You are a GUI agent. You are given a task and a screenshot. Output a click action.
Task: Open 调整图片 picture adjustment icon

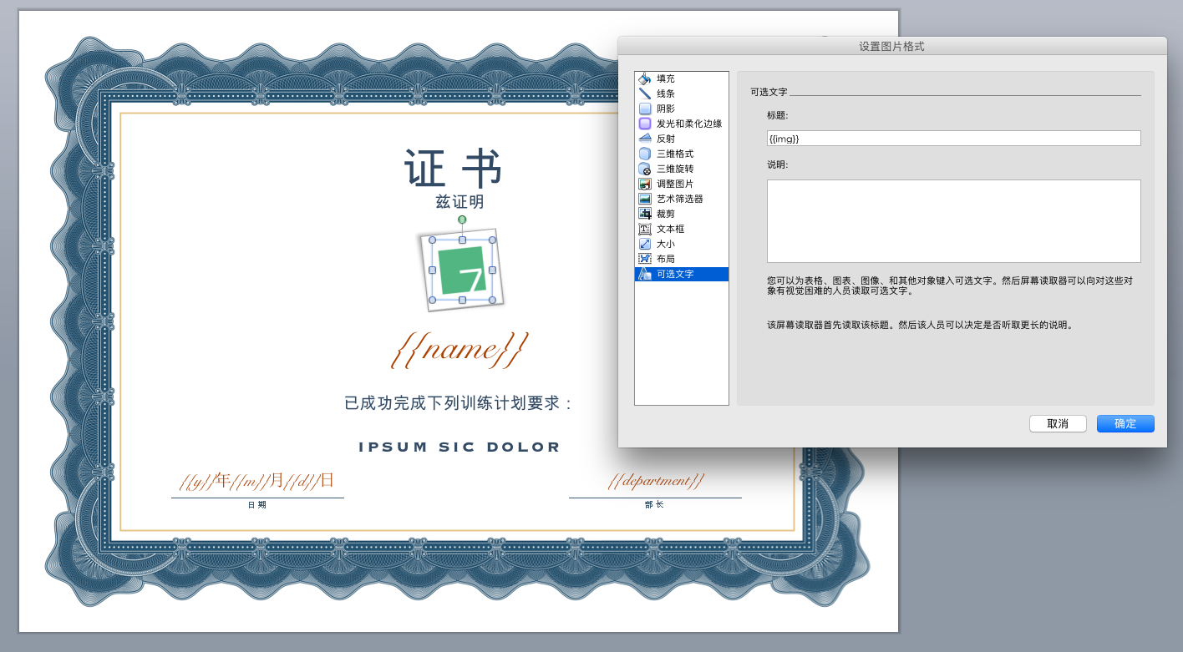tap(644, 184)
